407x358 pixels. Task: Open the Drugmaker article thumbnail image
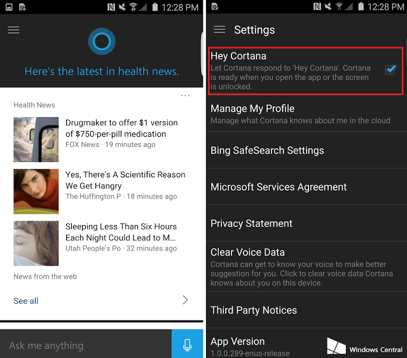coord(36,139)
